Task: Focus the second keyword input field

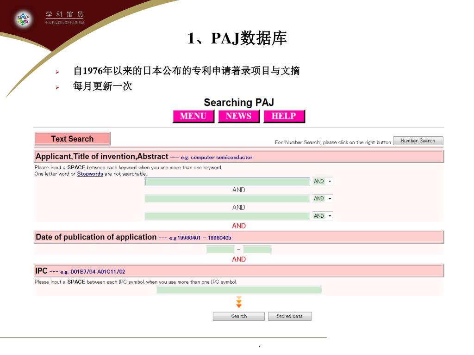Action: 227,199
